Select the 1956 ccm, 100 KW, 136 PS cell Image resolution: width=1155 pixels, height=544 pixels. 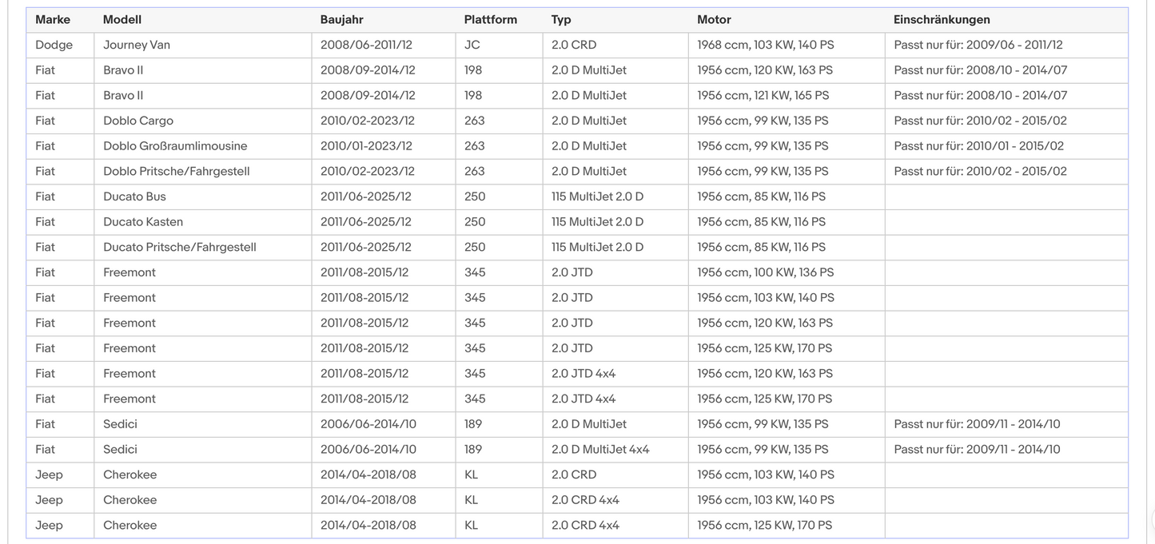coord(787,272)
